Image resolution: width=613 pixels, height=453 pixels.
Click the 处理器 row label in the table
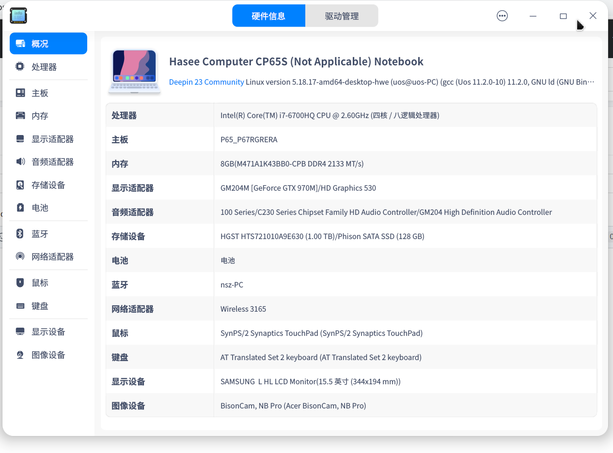pos(124,115)
